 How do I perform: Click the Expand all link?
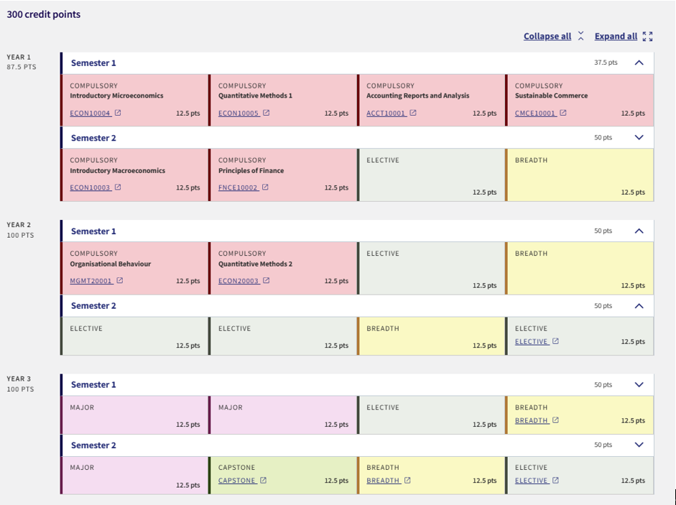(x=616, y=37)
